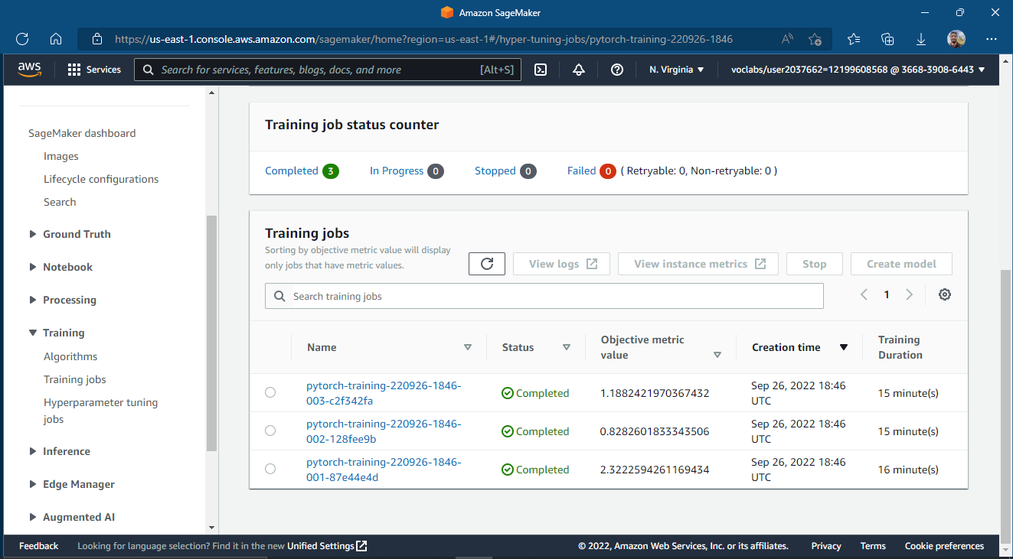Viewport: 1013px width, 559px height.
Task: Expand the Notebook section
Action: [33, 267]
